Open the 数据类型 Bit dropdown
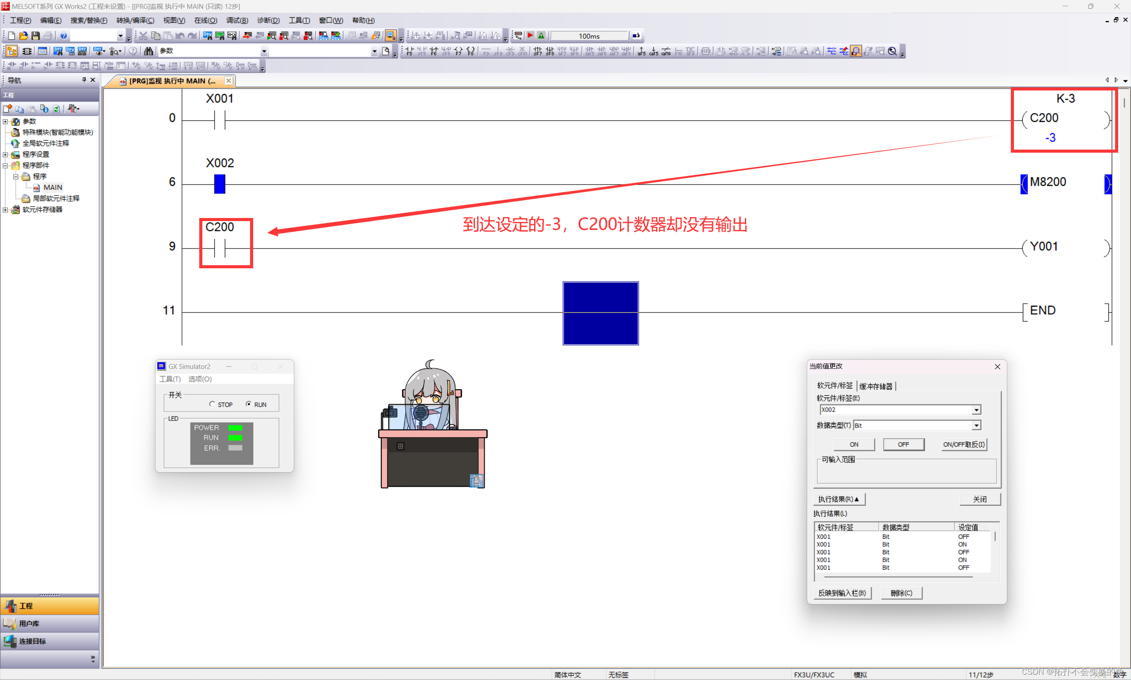The height and width of the screenshot is (680, 1131). pos(976,426)
